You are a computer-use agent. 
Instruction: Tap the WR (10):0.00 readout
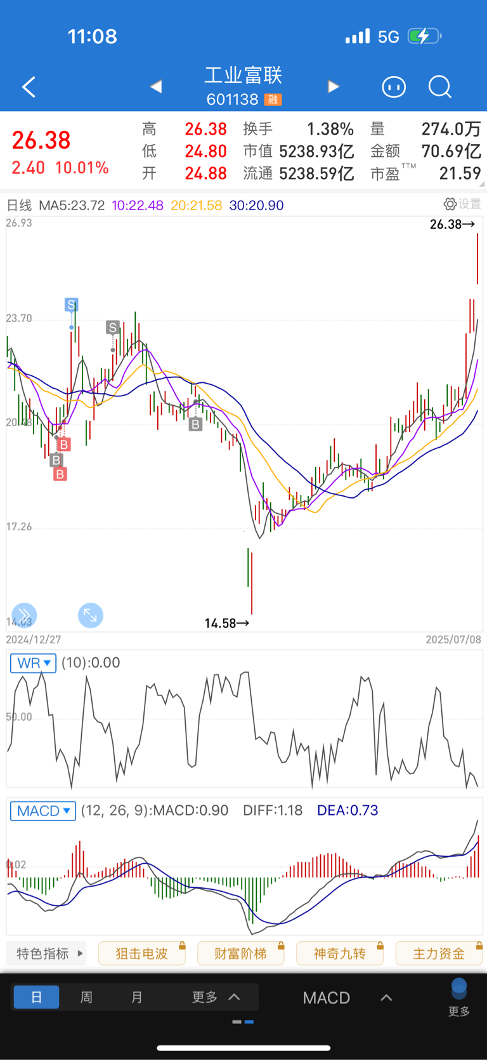point(91,662)
